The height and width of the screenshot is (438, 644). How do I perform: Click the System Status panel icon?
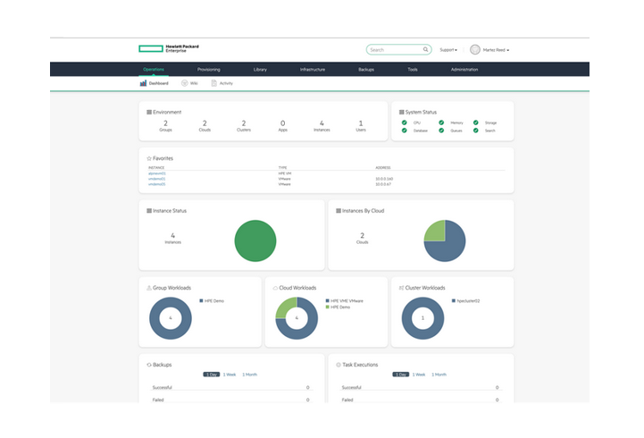tap(402, 112)
